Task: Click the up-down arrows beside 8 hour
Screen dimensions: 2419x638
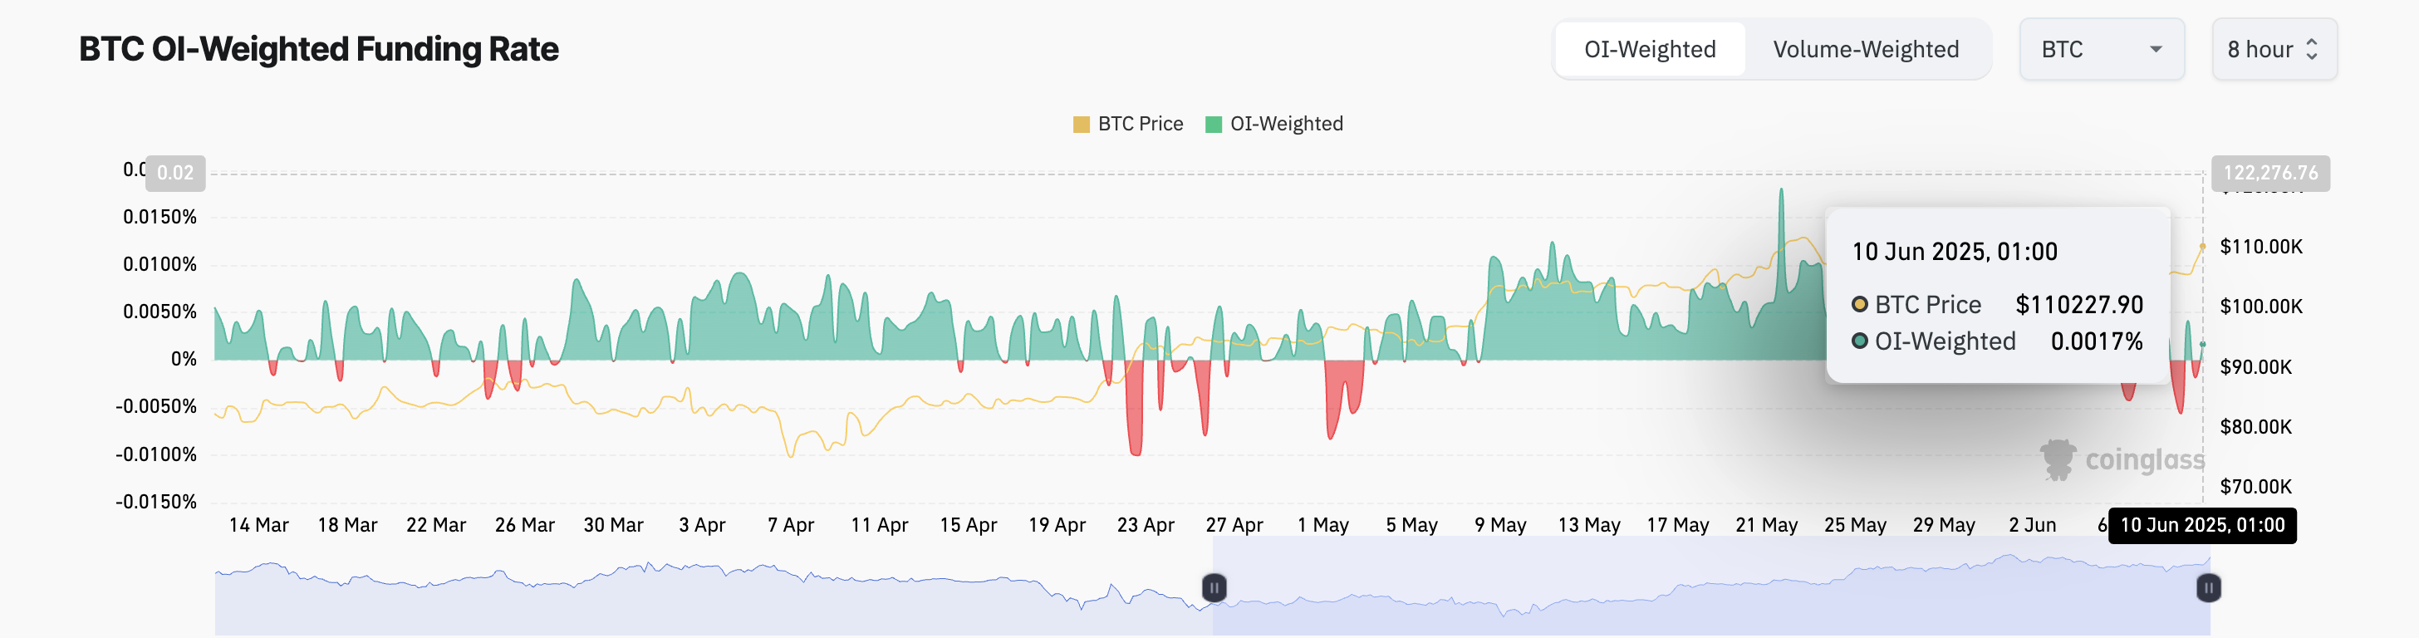Action: coord(2311,50)
